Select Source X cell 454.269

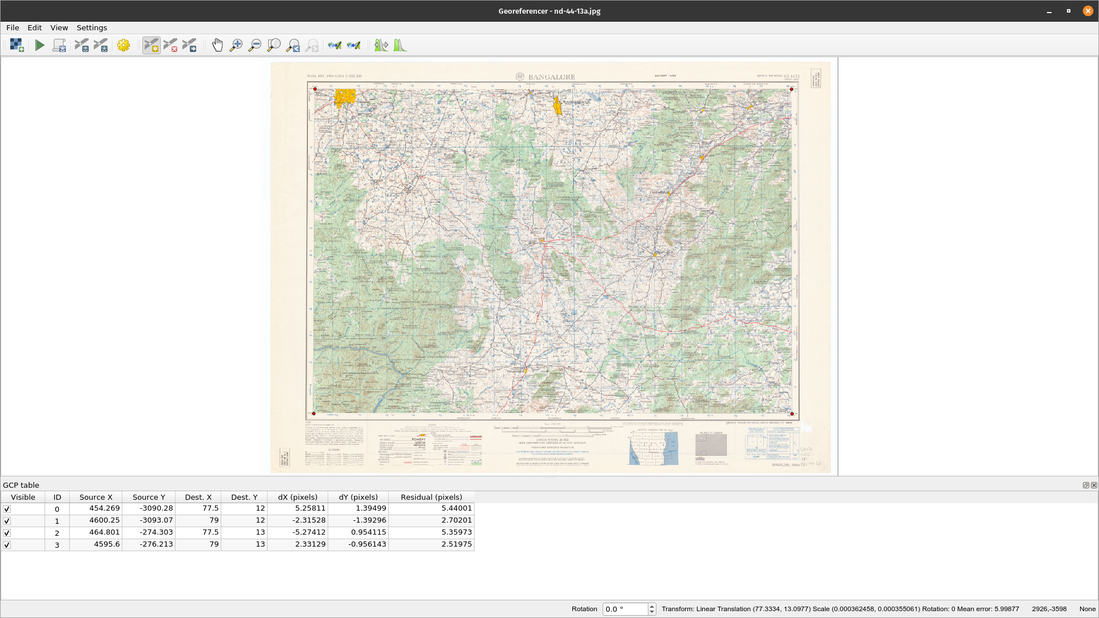coord(96,508)
